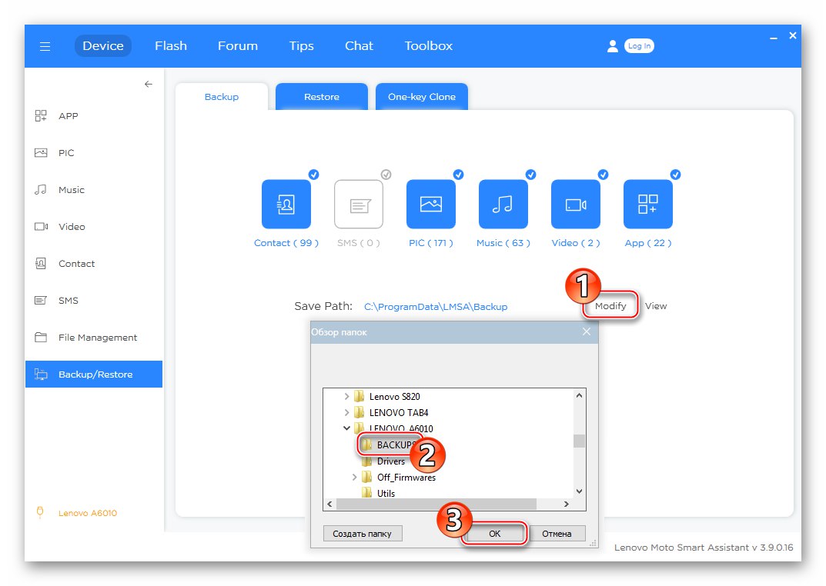Expand the LENOVO TAB4 folder
The image size is (826, 586).
(346, 412)
